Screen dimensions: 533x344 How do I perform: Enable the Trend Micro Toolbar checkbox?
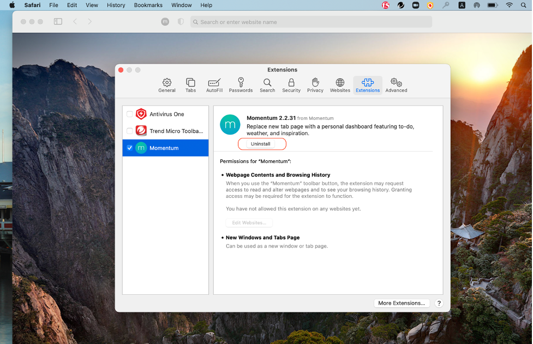[x=130, y=131]
